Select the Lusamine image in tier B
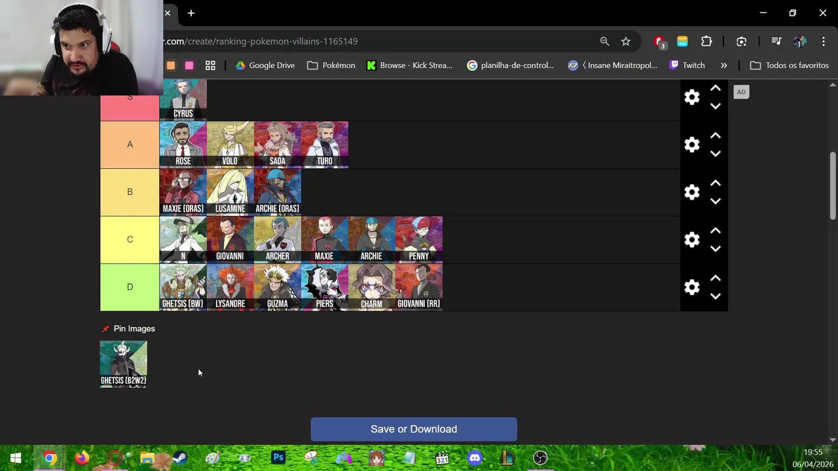The width and height of the screenshot is (838, 471). (x=230, y=192)
